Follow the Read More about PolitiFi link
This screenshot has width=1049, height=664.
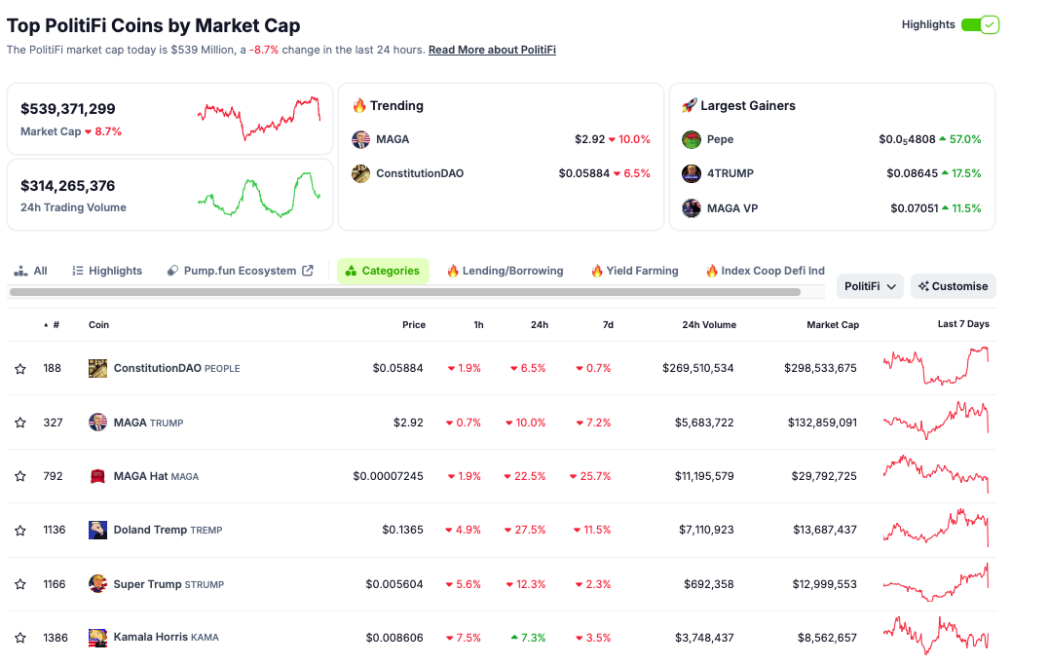[491, 49]
